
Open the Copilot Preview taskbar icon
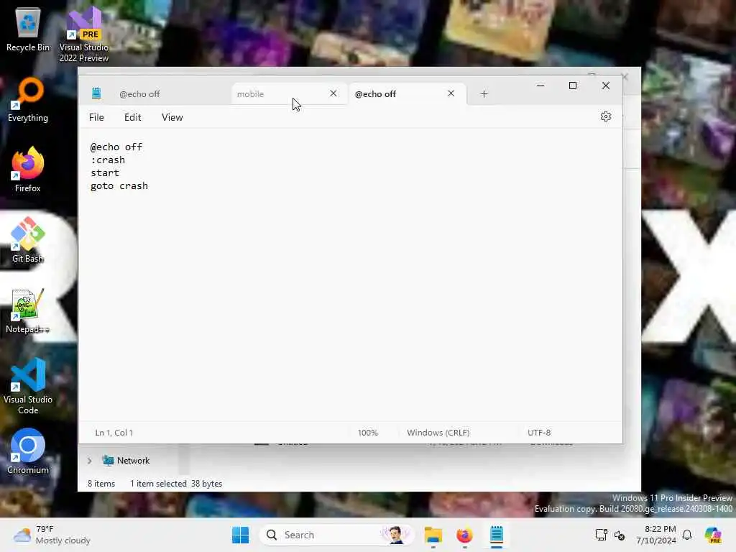click(712, 535)
